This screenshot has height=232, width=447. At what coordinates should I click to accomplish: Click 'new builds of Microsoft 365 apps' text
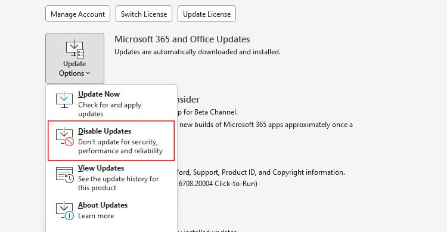coord(231,125)
